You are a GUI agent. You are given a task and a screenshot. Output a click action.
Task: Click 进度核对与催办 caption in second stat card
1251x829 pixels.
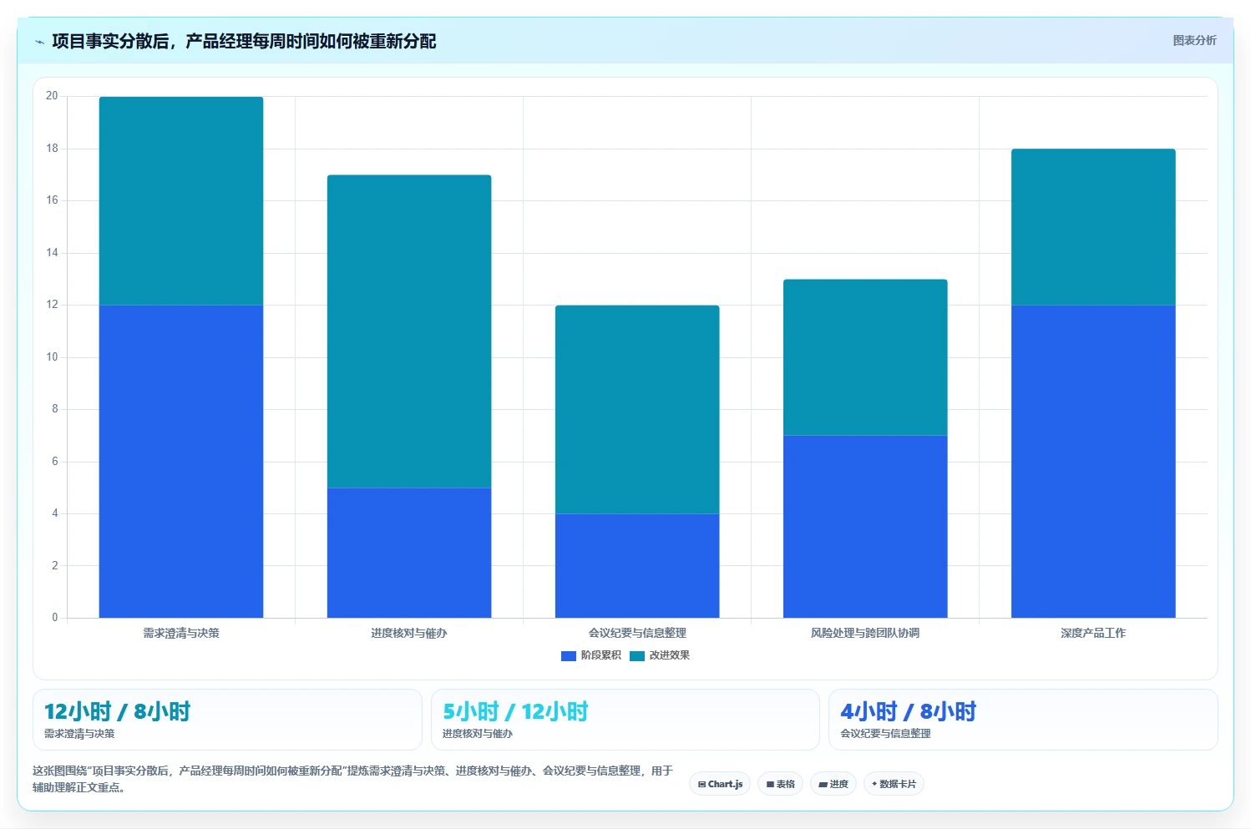[x=478, y=734]
